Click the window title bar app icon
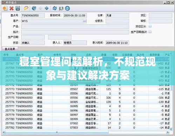 click(4, 2)
